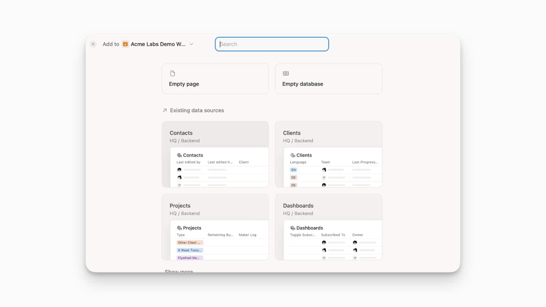The height and width of the screenshot is (307, 546).
Task: Click the Toggle Subsc... column header
Action: [303, 235]
